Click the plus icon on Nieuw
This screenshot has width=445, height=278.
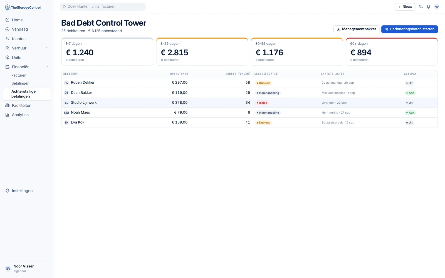[400, 7]
